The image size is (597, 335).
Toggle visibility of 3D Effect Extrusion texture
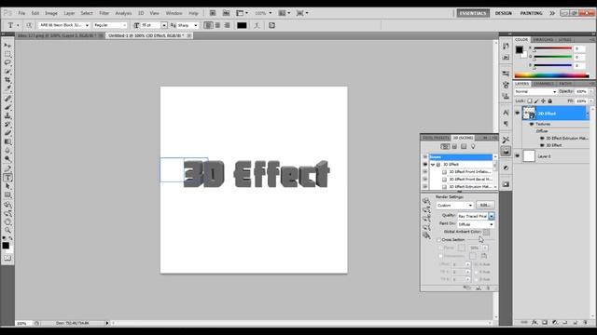(x=542, y=139)
